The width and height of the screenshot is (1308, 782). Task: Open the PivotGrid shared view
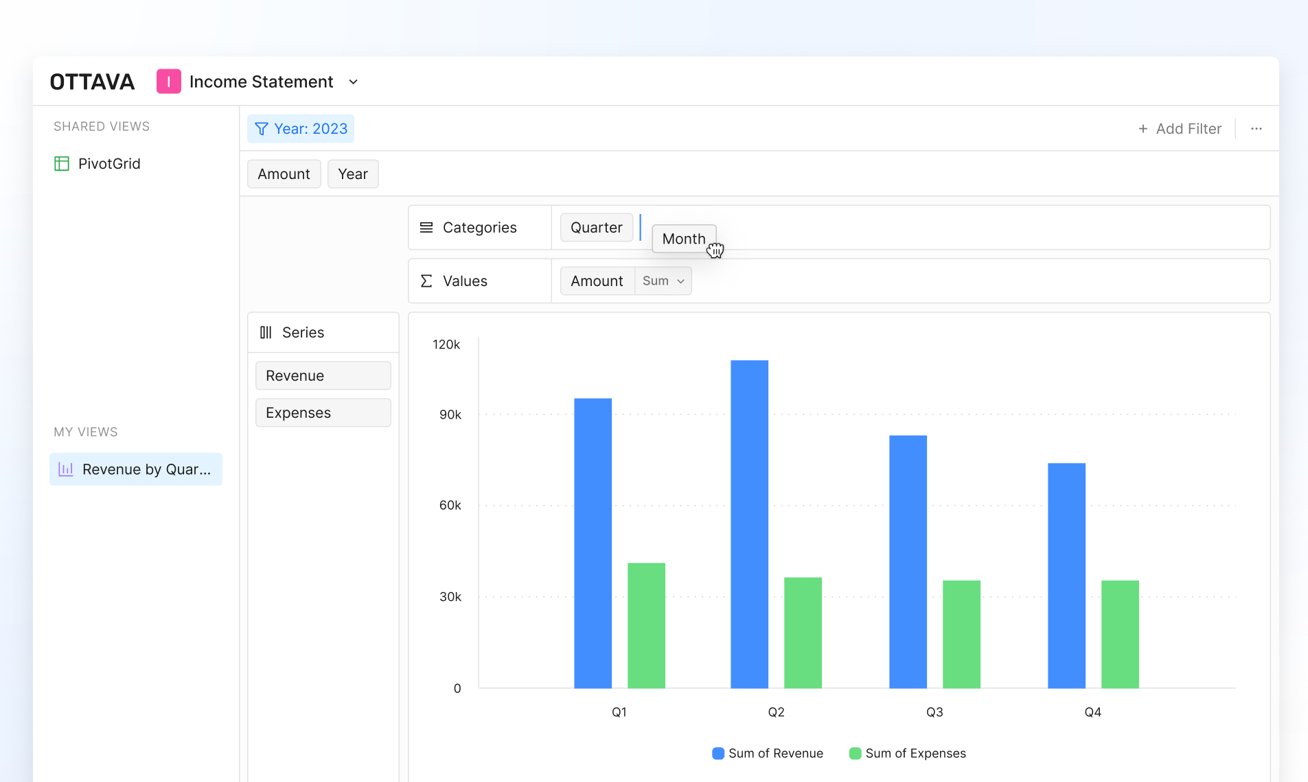click(108, 164)
